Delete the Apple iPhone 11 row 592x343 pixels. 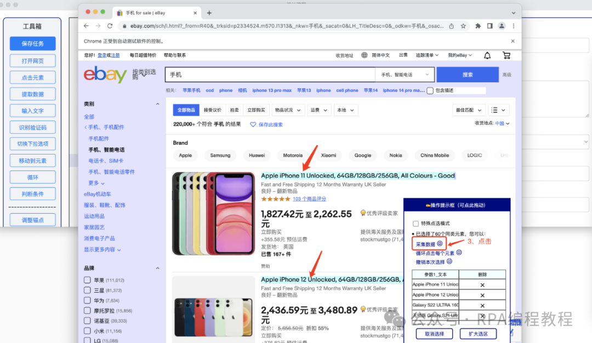click(482, 285)
